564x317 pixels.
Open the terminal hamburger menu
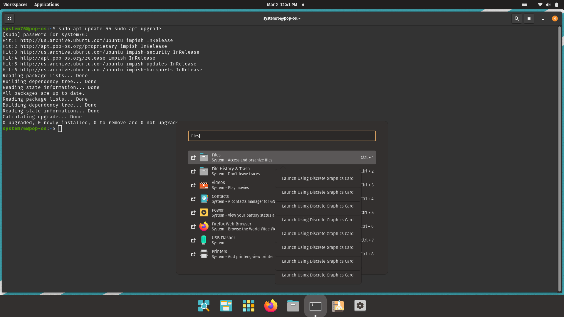529,18
